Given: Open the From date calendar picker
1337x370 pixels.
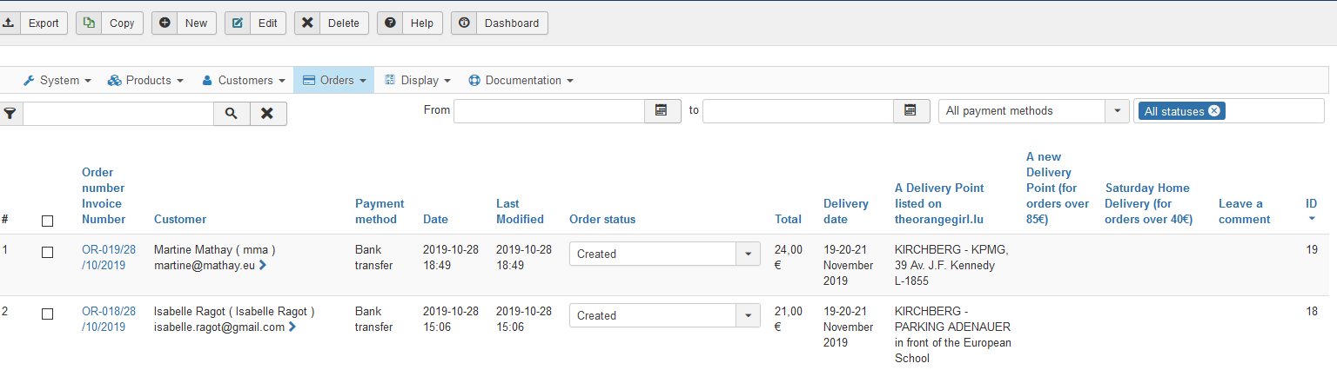Looking at the screenshot, I should [x=662, y=110].
